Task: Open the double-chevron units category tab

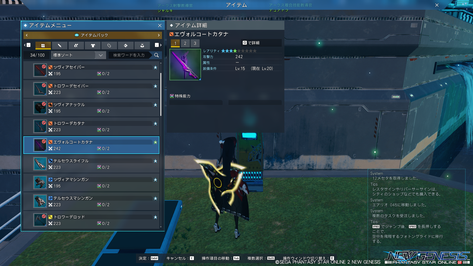Action: coord(76,45)
